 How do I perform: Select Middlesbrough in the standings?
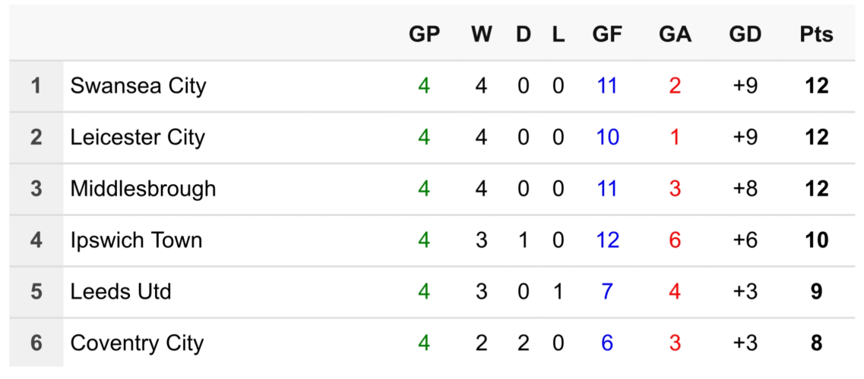coord(143,189)
